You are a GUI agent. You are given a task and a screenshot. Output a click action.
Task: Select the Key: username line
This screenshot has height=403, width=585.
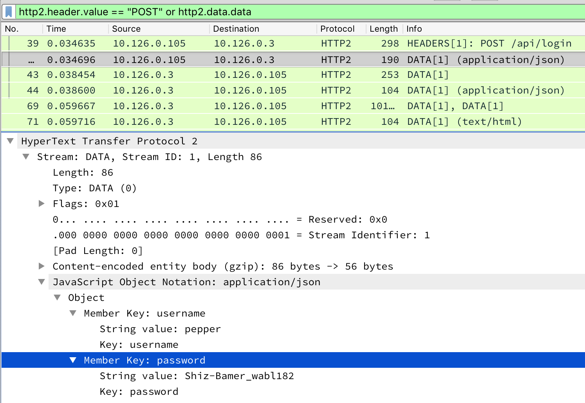(139, 345)
